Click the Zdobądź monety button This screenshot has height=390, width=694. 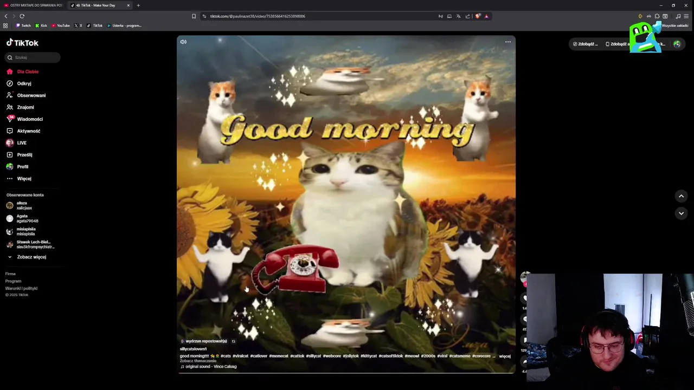pos(586,44)
